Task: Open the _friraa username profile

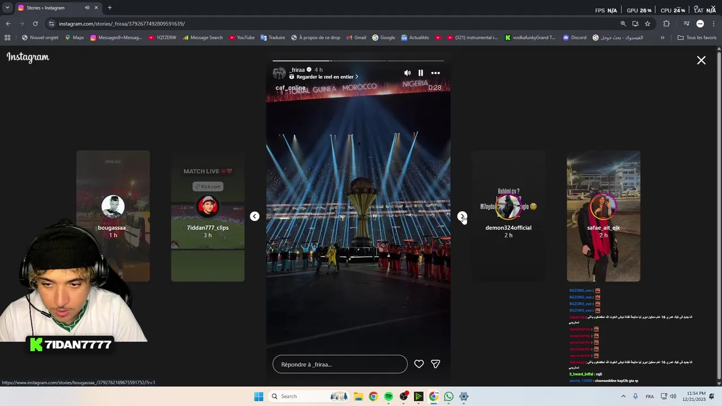Action: (x=297, y=70)
